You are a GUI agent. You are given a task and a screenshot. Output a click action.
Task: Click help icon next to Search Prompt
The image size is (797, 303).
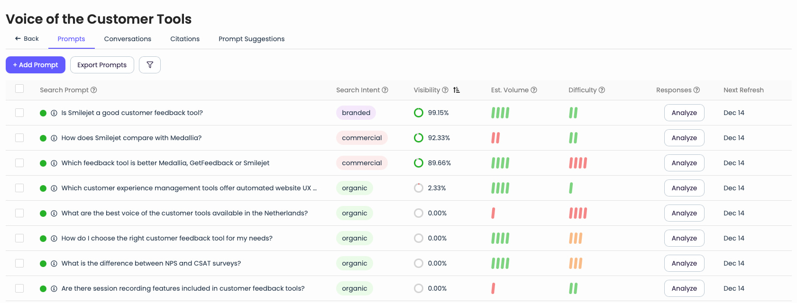(x=94, y=90)
